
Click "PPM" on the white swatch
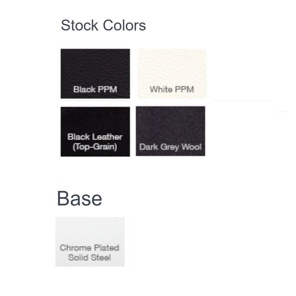point(184,89)
